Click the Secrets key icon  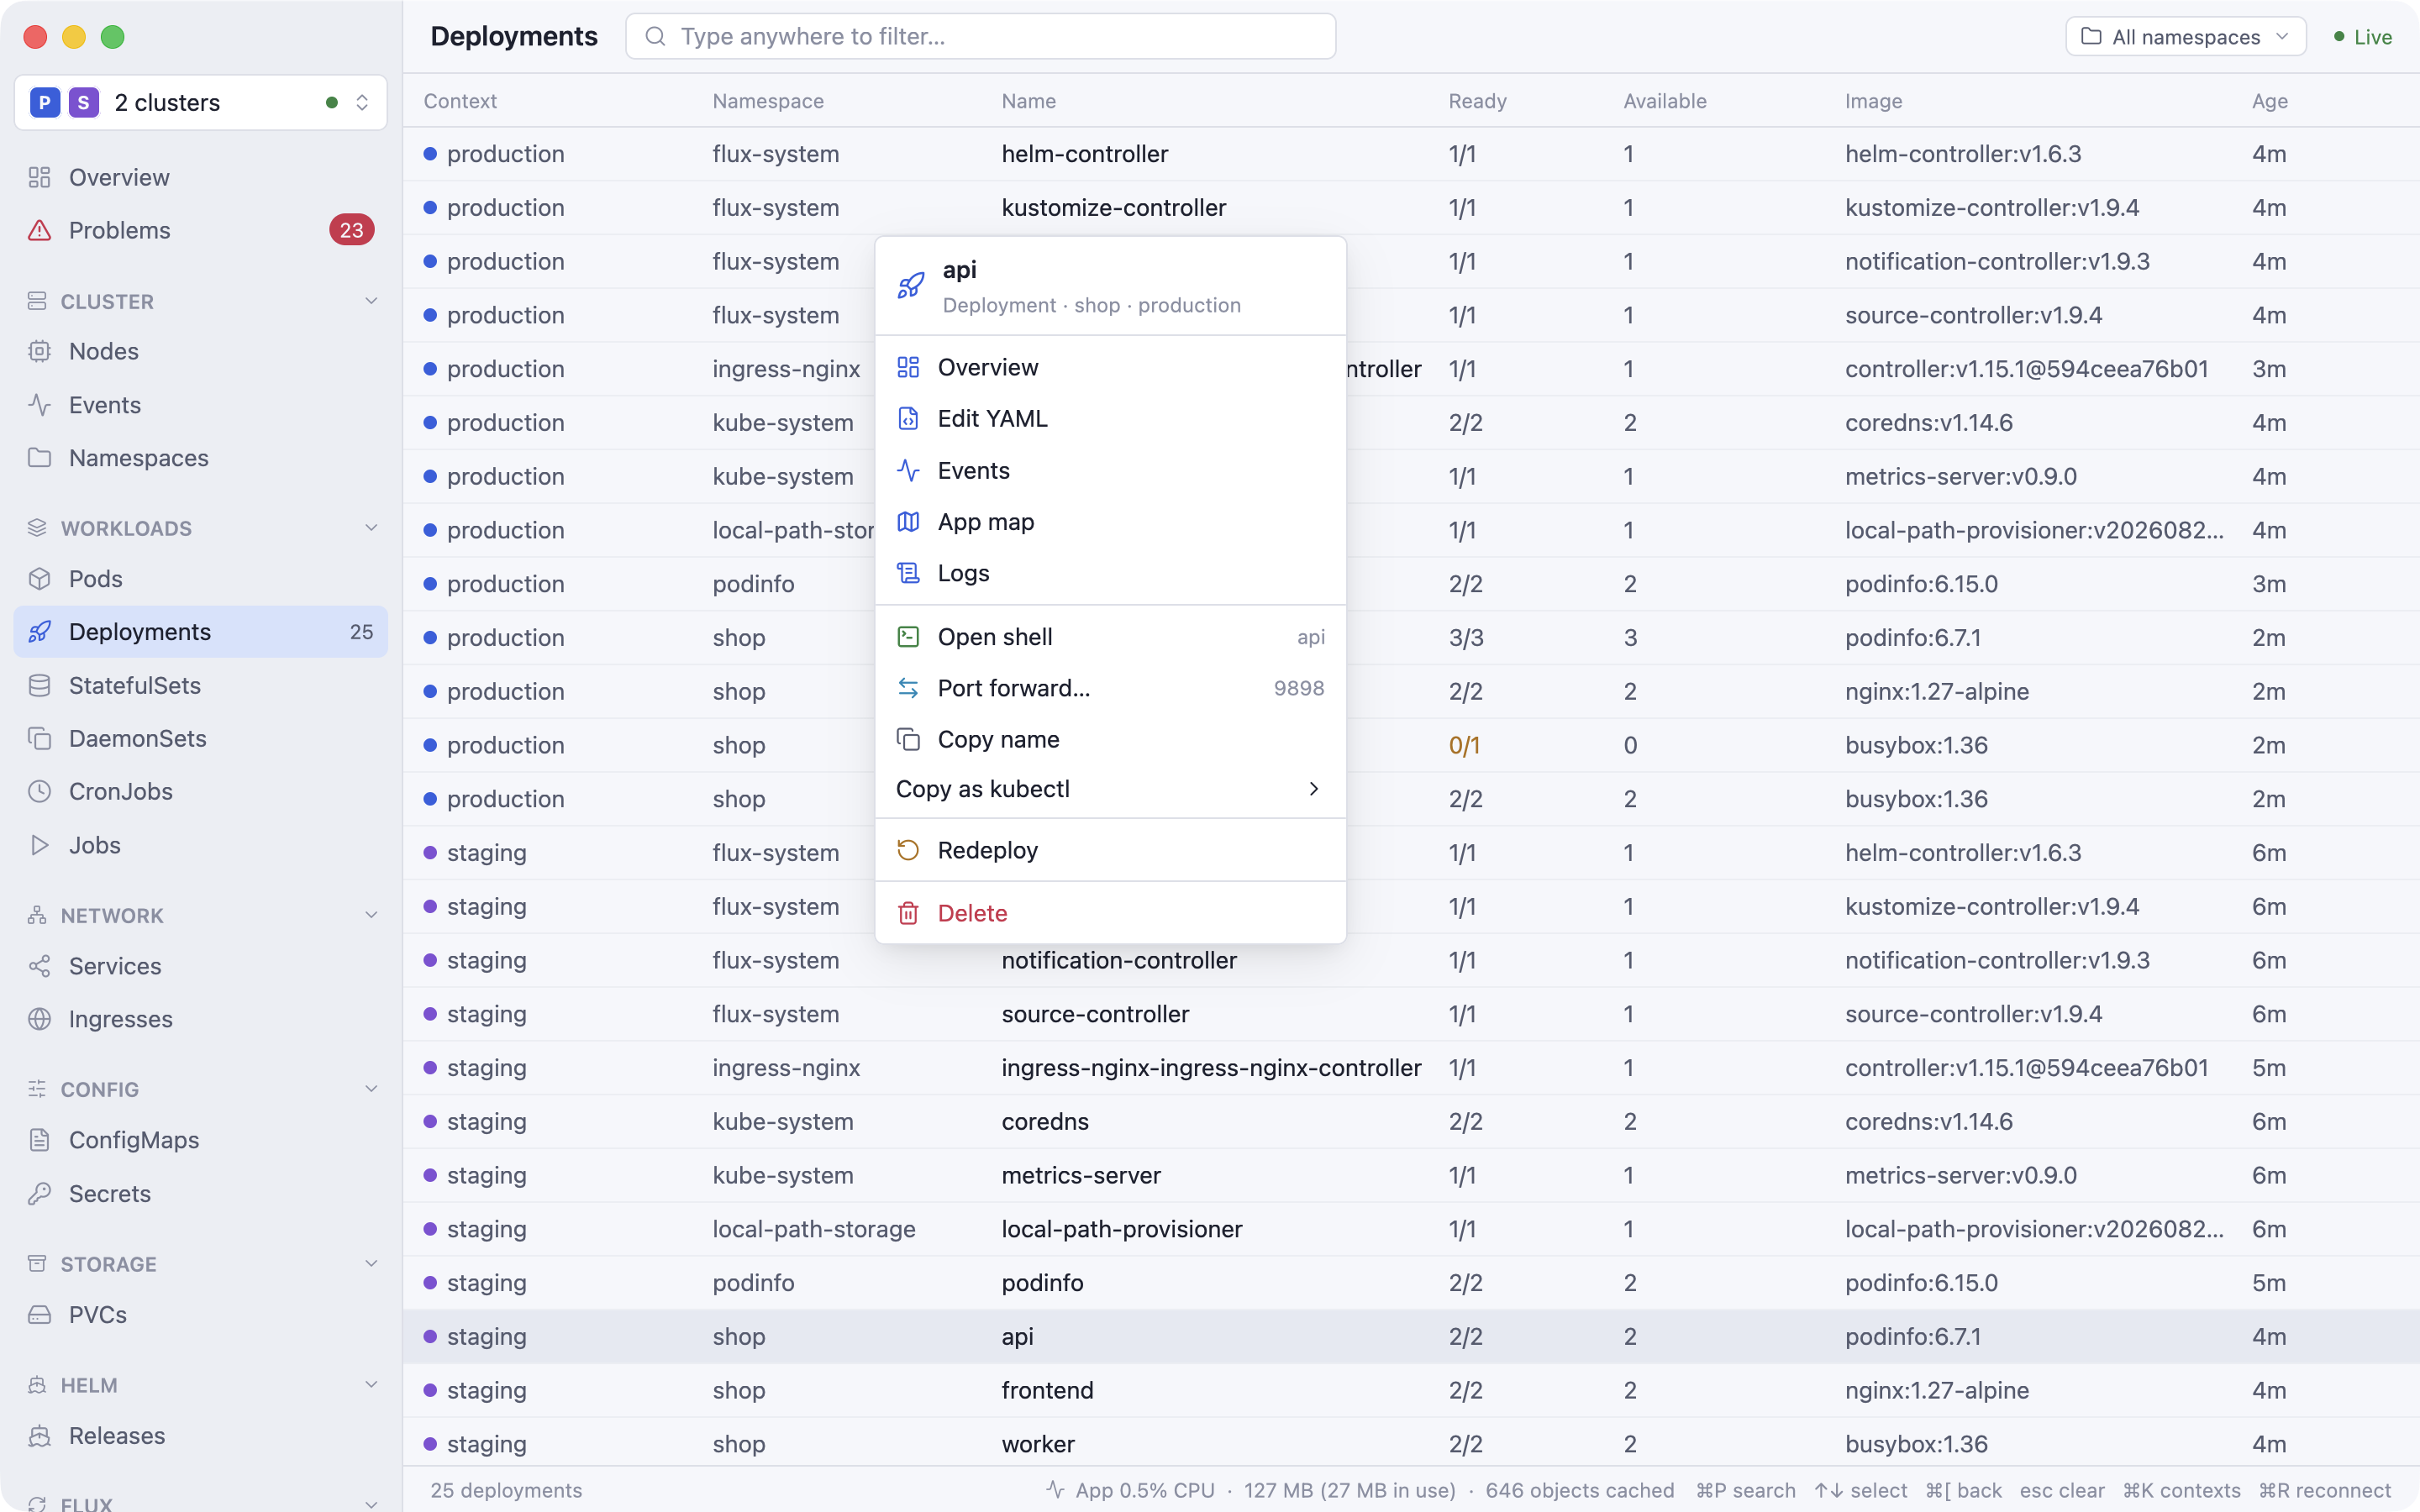tap(39, 1193)
